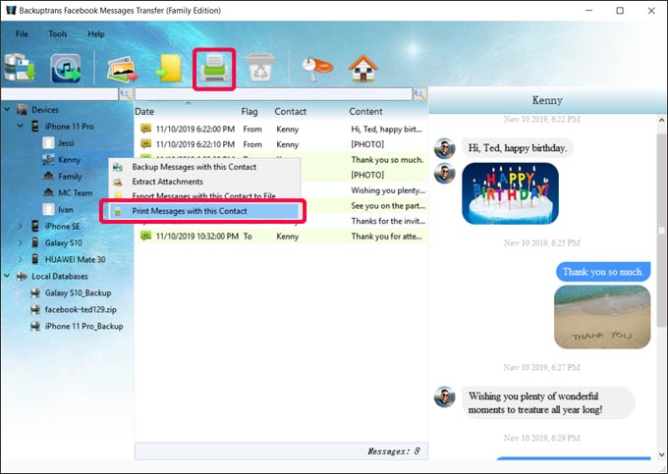The image size is (668, 474).
Task: Click into the message list search field
Action: coord(273,93)
